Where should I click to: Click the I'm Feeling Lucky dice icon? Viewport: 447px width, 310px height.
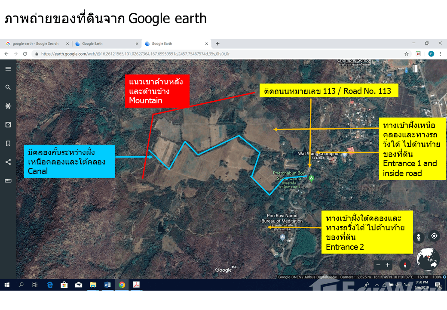8,124
